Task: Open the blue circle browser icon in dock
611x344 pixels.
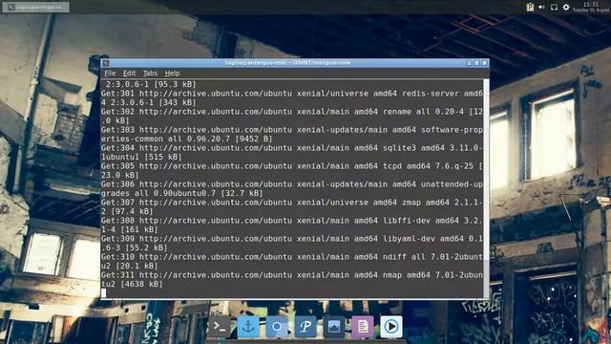Action: (x=277, y=327)
